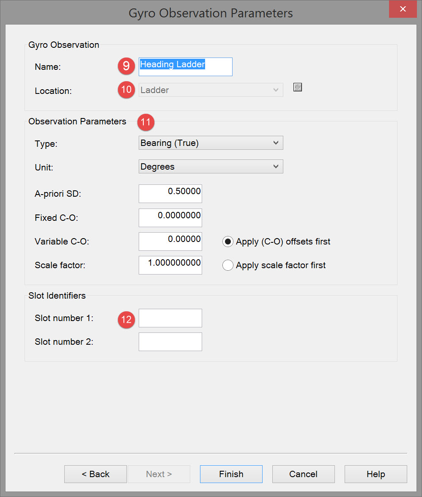
Task: Click the Slot number 1 field
Action: (x=170, y=318)
